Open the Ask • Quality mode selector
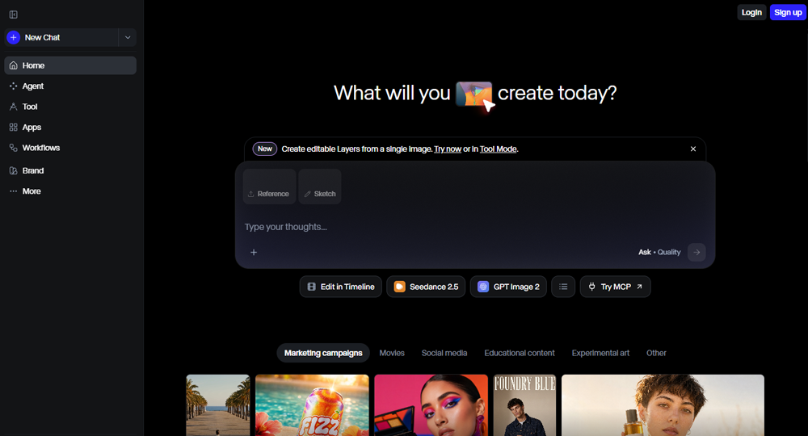Screen dimensions: 808x436 click(659, 252)
